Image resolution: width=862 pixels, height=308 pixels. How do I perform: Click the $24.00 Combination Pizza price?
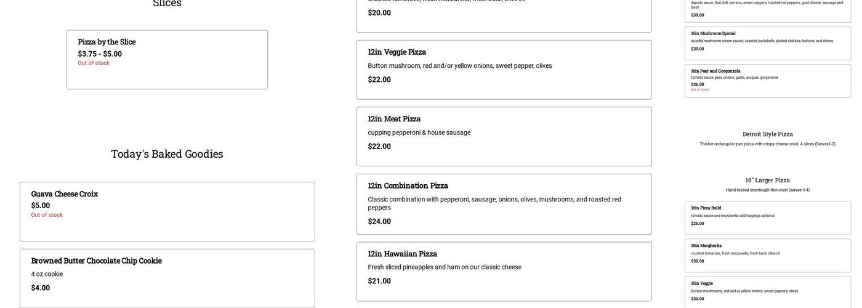click(379, 222)
